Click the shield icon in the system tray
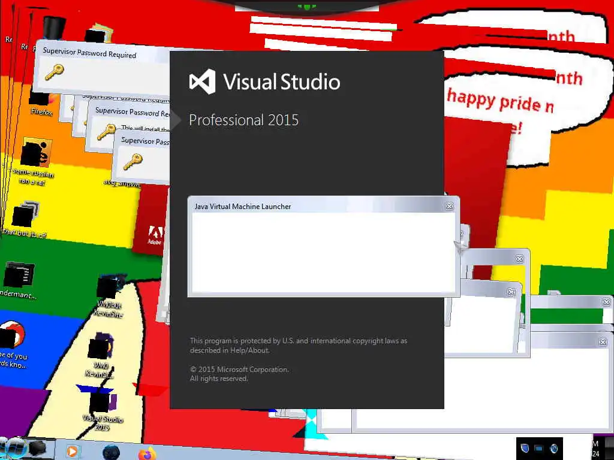The width and height of the screenshot is (614, 460). [525, 448]
